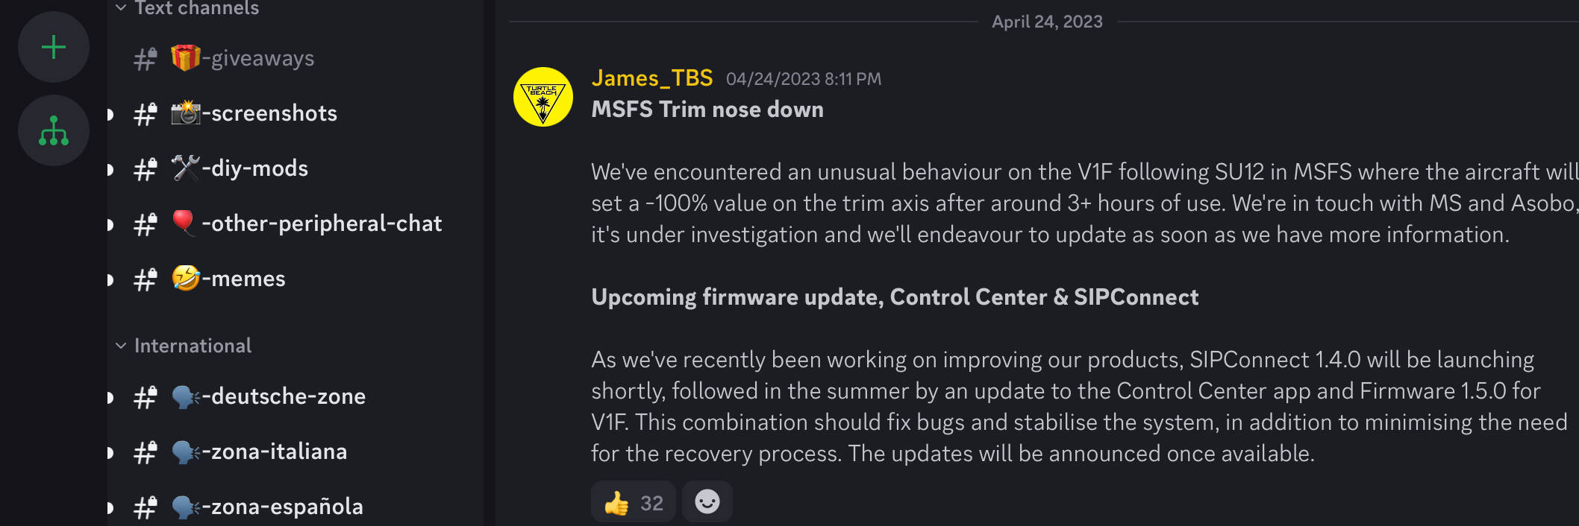This screenshot has width=1579, height=526.
Task: Open the Explore Discoverable Servers icon
Action: pos(54,130)
